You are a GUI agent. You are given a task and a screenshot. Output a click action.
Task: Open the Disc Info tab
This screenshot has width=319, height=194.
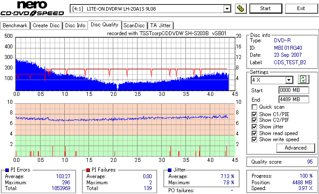[x=75, y=26]
